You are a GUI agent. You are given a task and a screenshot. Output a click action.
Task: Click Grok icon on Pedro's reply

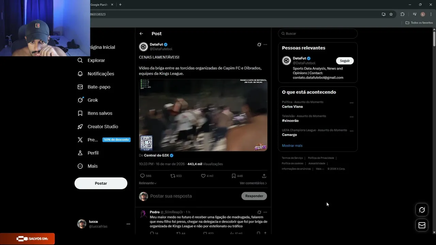point(259,212)
